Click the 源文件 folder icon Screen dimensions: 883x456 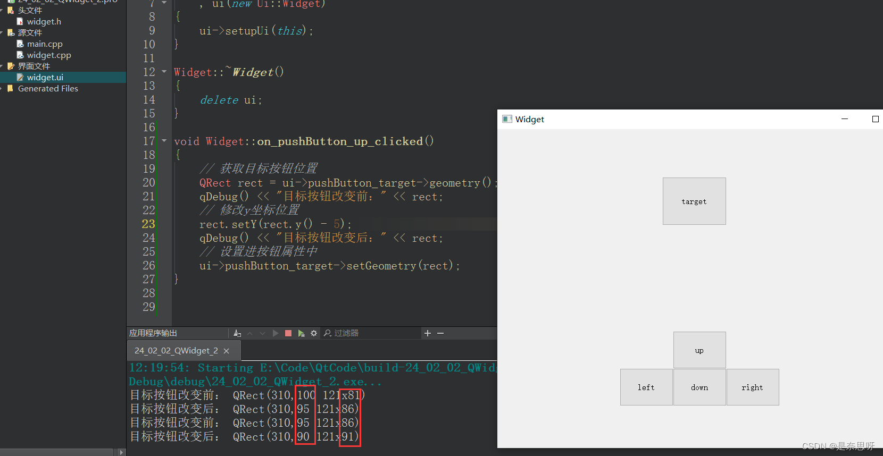point(11,33)
